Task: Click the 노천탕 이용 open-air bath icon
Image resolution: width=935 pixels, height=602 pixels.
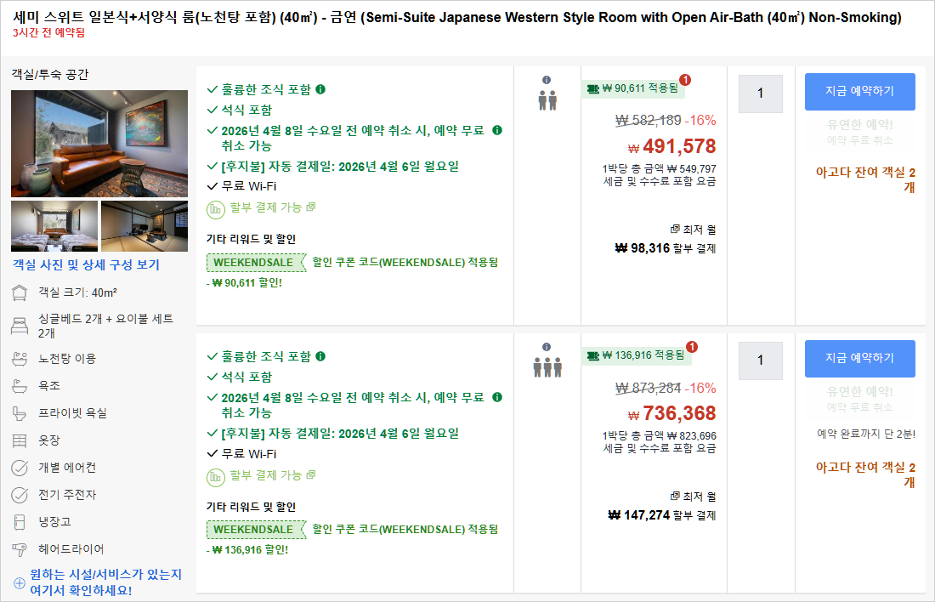Action: pyautogui.click(x=20, y=359)
